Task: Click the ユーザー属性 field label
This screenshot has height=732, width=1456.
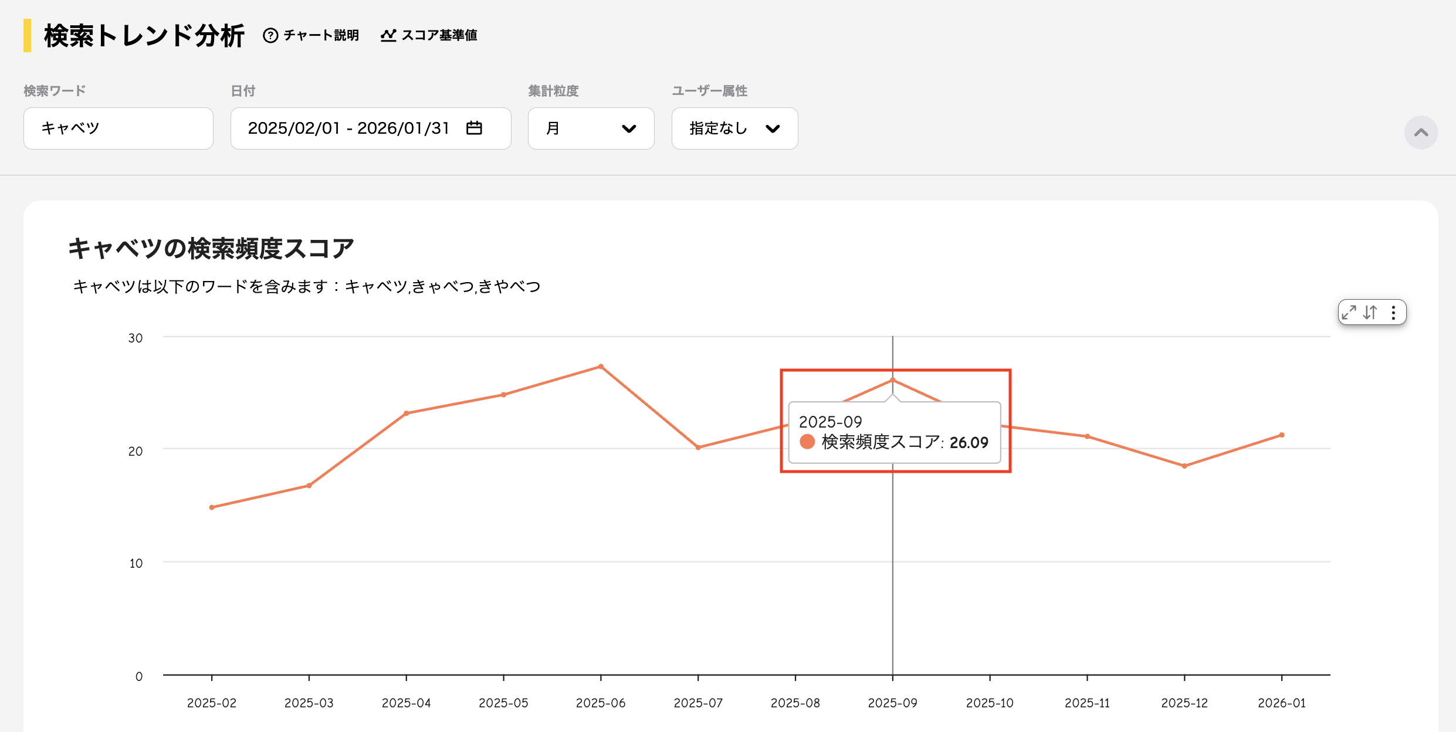Action: 710,91
